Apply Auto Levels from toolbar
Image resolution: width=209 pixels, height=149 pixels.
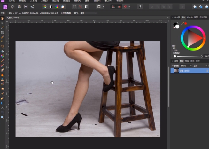45,7
